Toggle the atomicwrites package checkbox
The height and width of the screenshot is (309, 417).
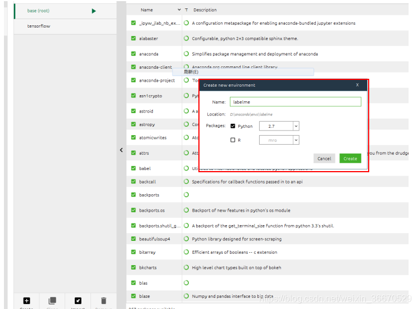point(134,137)
